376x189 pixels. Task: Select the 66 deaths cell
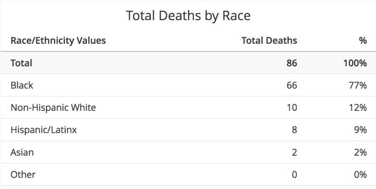click(292, 86)
